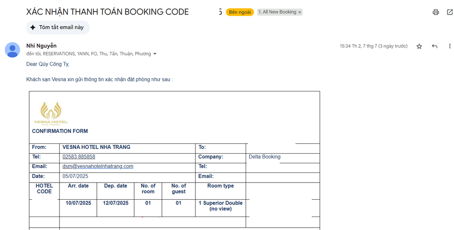The height and width of the screenshot is (230, 454).
Task: Expand recipient details dropdown arrow
Action: (x=155, y=54)
